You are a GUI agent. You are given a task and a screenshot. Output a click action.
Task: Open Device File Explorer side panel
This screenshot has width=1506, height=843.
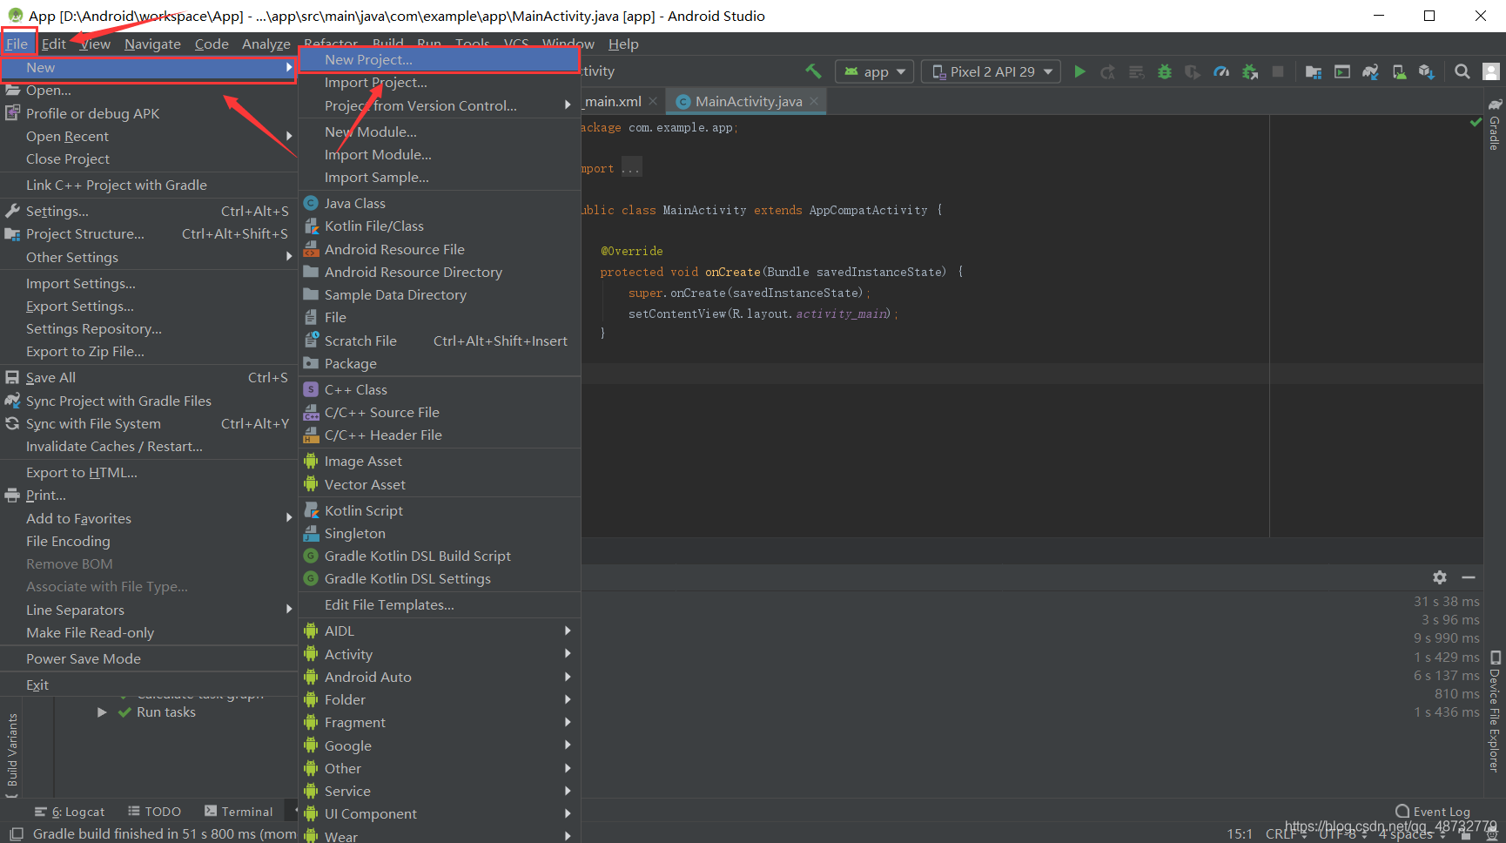click(x=1495, y=711)
